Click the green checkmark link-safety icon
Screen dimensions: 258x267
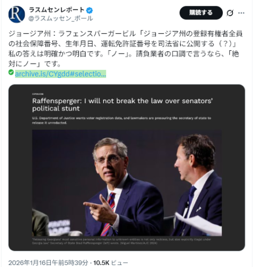[x=11, y=72]
